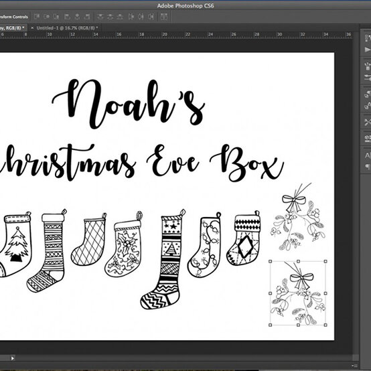Select the "Eve Box" script text on canvas
Image resolution: width=371 pixels, height=371 pixels.
215,163
